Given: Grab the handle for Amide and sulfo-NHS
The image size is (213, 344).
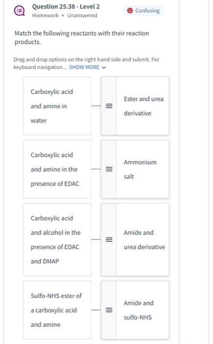Looking at the screenshot, I should (x=109, y=310).
